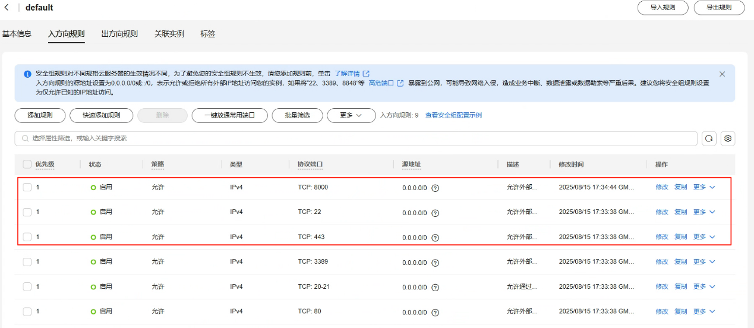This screenshot has height=328, width=754.
Task: Tick the checkbox for the TCP: 443 rule
Action: tap(27, 237)
